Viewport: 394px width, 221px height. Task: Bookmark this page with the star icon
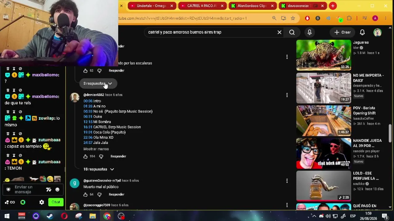pos(293,18)
